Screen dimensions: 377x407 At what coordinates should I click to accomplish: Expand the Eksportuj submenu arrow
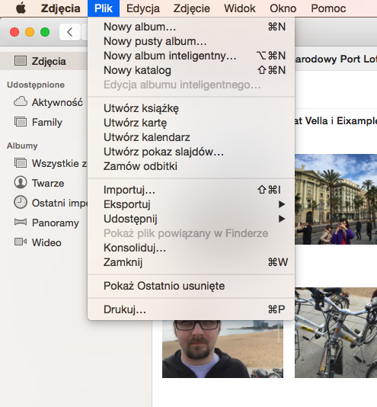pos(282,204)
